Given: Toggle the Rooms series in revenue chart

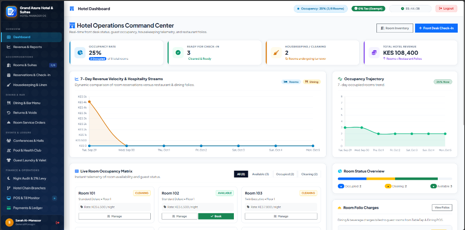Looking at the screenshot, I should point(291,82).
